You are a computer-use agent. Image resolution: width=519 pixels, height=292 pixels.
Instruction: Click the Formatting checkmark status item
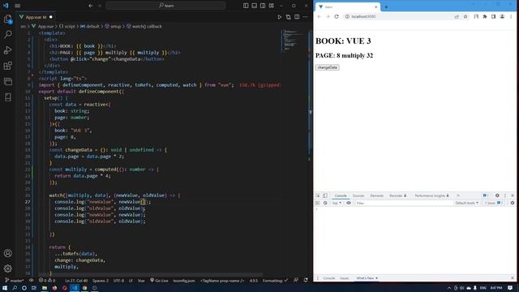coord(275,281)
